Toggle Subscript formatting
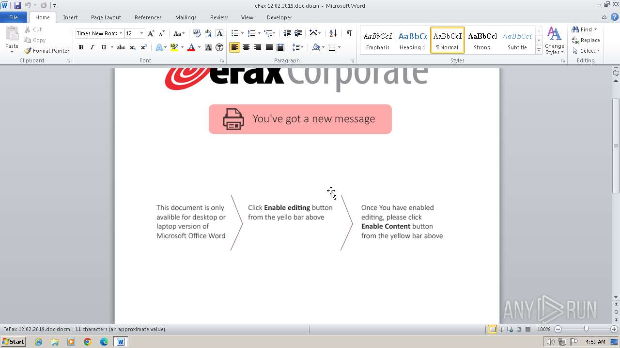This screenshot has height=348, width=620. point(132,47)
